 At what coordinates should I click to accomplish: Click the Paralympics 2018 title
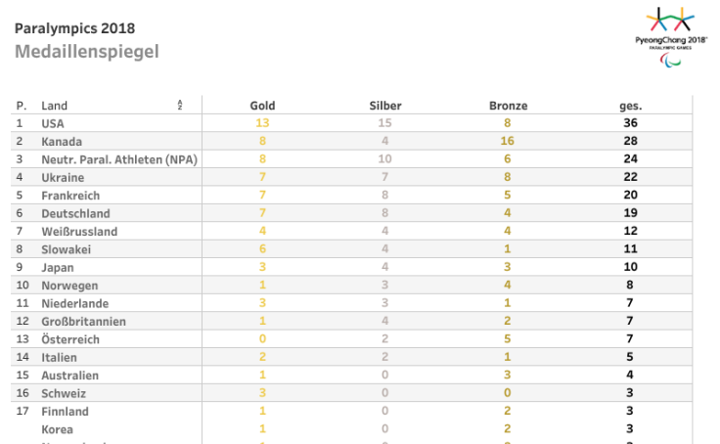click(74, 28)
